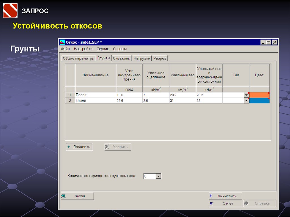Switch to the Общие параметры tab

[78, 58]
